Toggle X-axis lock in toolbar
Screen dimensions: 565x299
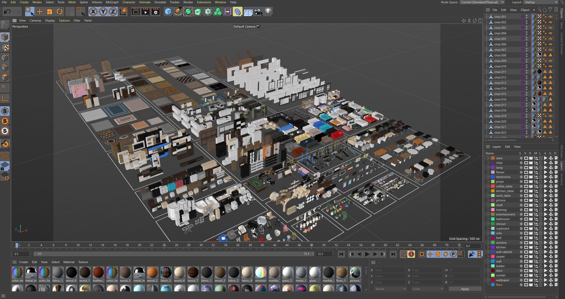pyautogui.click(x=93, y=12)
